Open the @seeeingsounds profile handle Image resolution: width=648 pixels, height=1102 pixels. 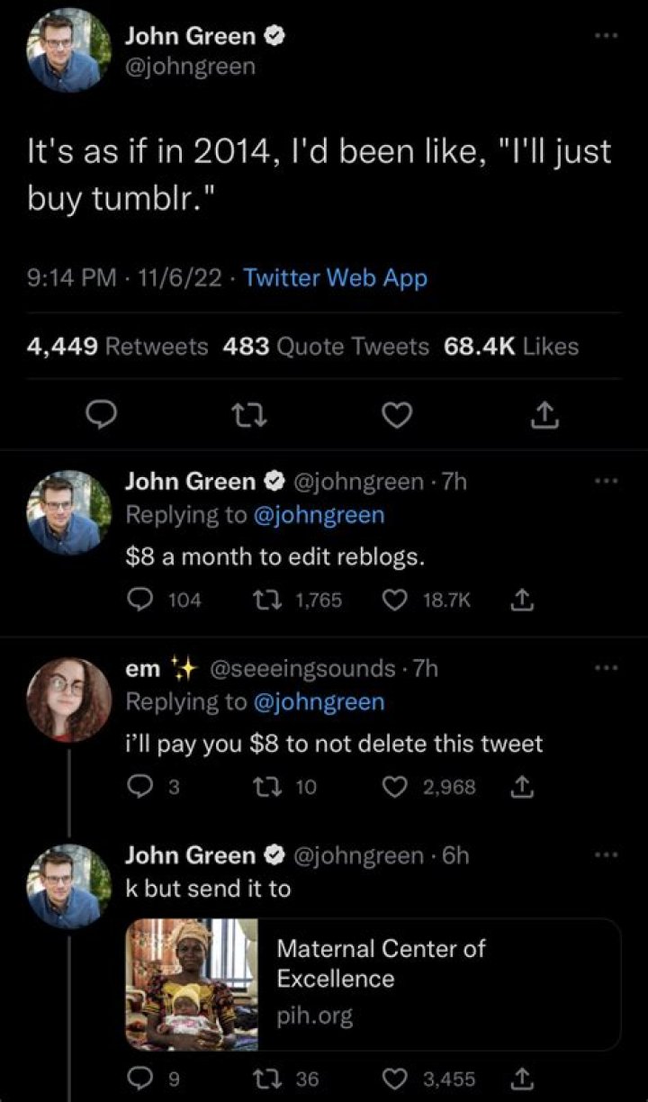click(301, 668)
